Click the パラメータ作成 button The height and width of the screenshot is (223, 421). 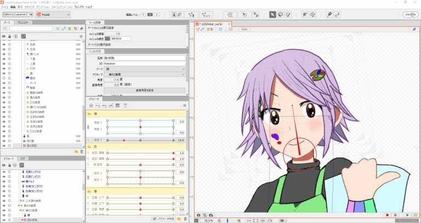tap(163, 219)
